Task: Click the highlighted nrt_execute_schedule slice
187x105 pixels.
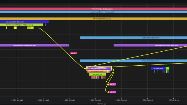Action: (99, 69)
